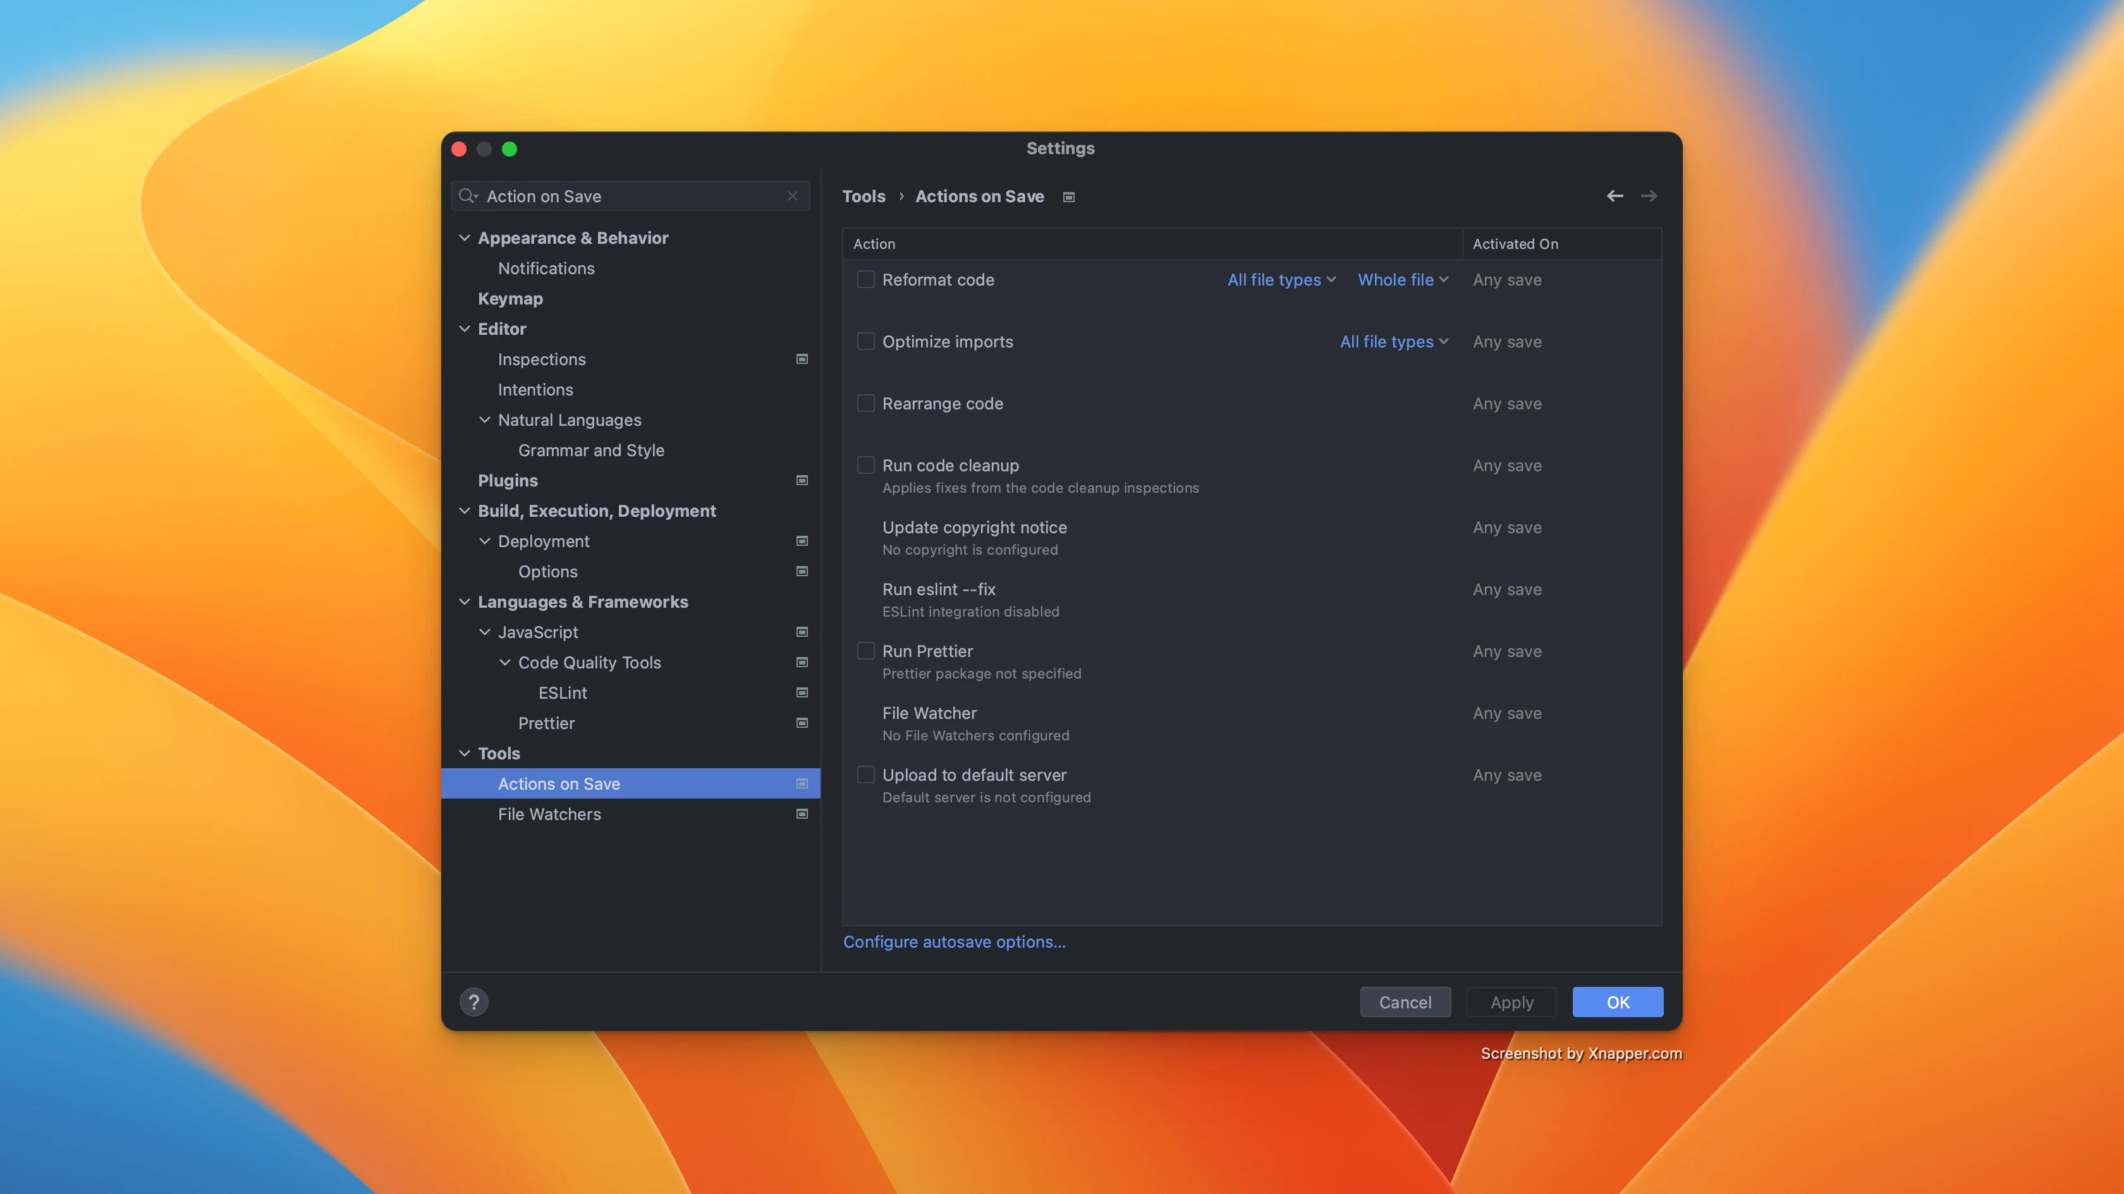Collapse Languages & Frameworks section

point(464,602)
